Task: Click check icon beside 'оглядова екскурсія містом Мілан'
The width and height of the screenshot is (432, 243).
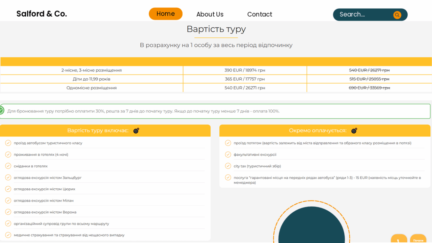Action: (8, 200)
